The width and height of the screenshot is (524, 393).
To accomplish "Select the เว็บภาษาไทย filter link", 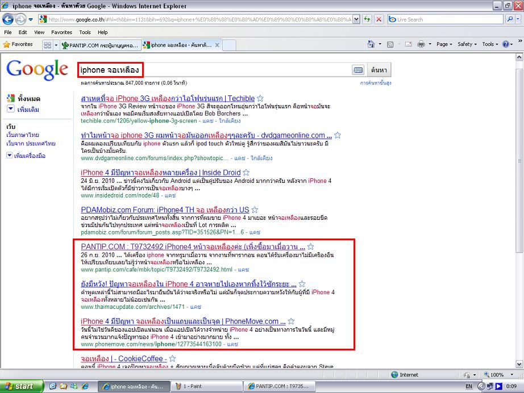I will click(x=23, y=135).
